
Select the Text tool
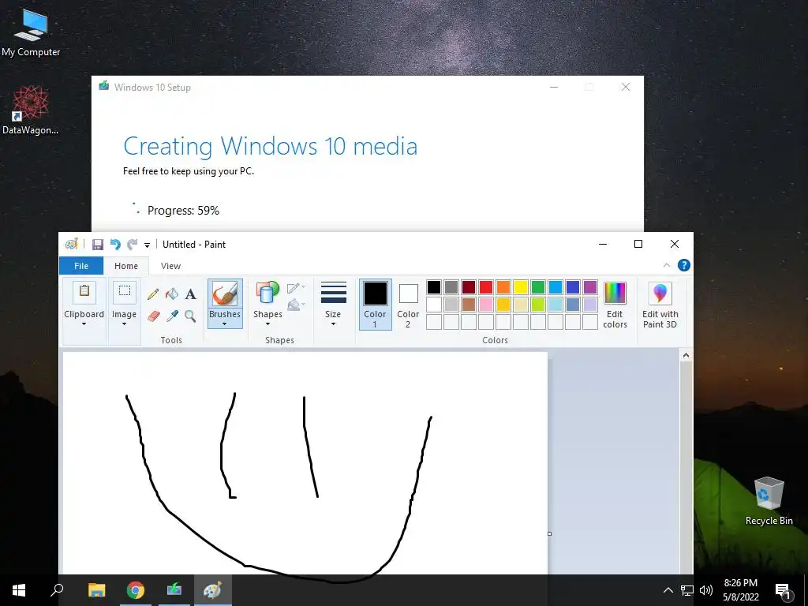pos(191,294)
